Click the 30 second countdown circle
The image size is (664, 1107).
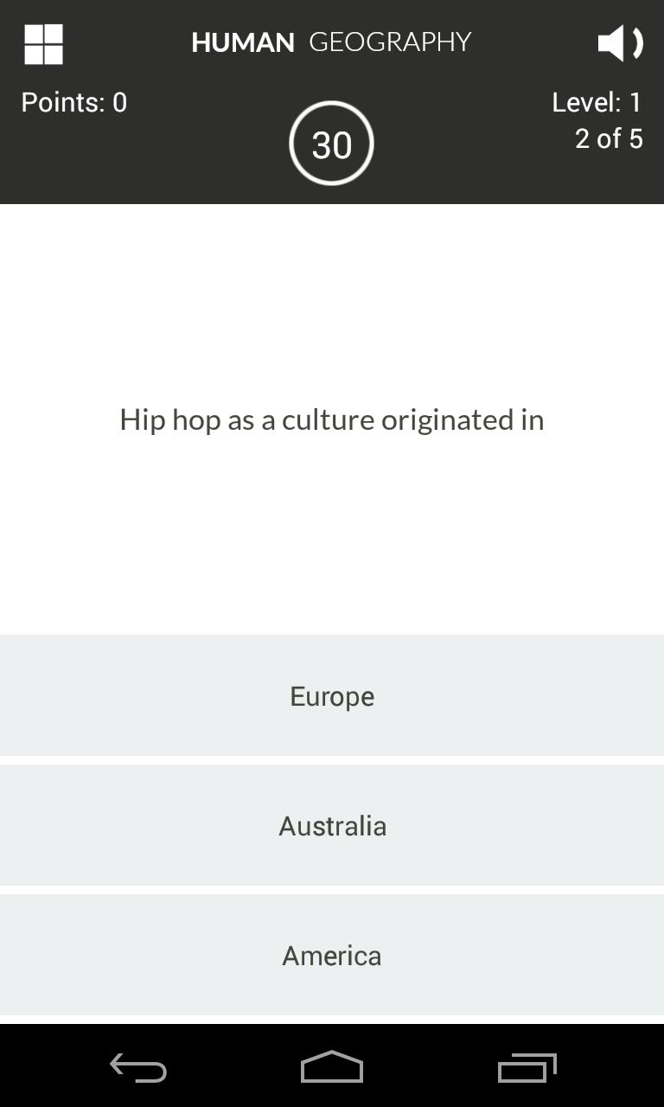(x=331, y=144)
